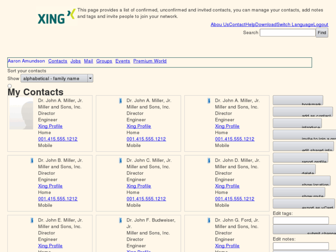Focus the Edit tags input field
336x252 pixels.
(x=301, y=221)
